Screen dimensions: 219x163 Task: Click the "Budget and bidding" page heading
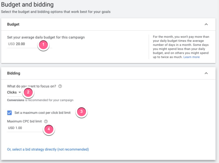click(27, 4)
